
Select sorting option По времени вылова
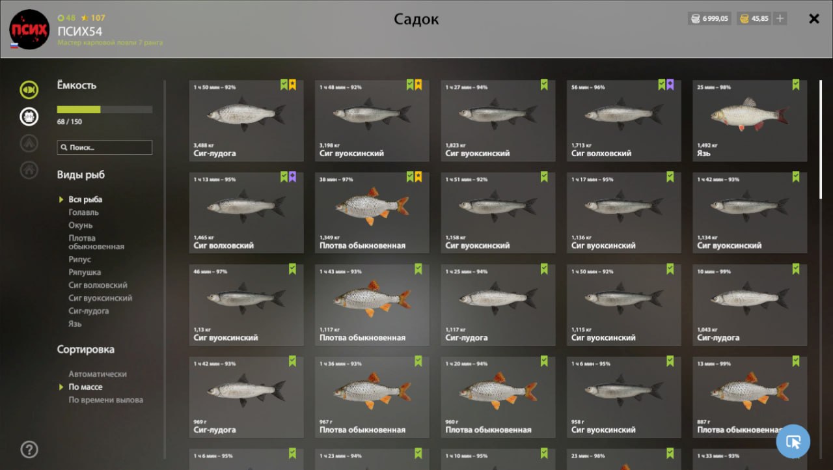(105, 400)
